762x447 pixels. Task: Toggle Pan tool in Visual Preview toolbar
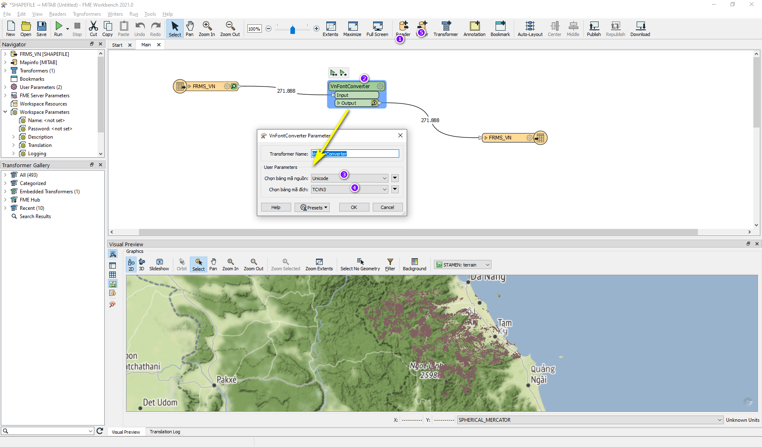click(213, 264)
